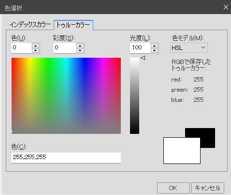Click the 色(U) hue number field
The width and height of the screenshot is (231, 195).
pyautogui.click(x=22, y=48)
